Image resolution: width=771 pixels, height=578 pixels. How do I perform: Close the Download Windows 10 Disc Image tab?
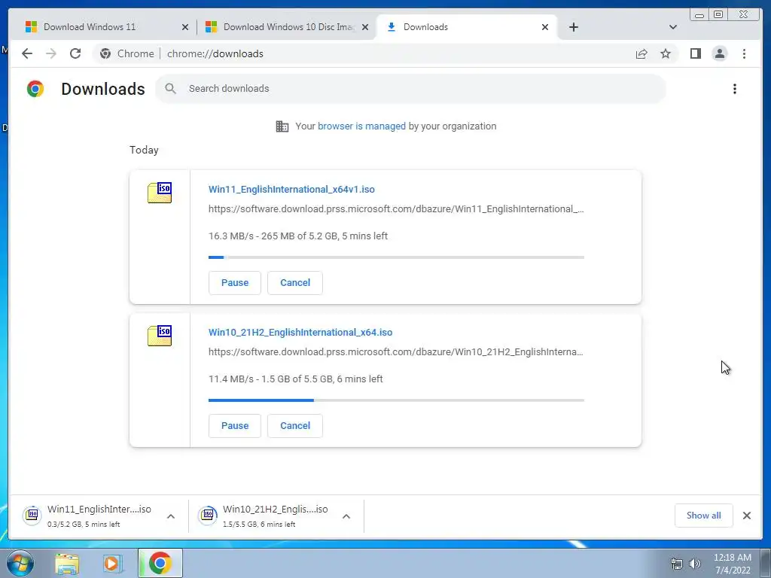pyautogui.click(x=365, y=27)
